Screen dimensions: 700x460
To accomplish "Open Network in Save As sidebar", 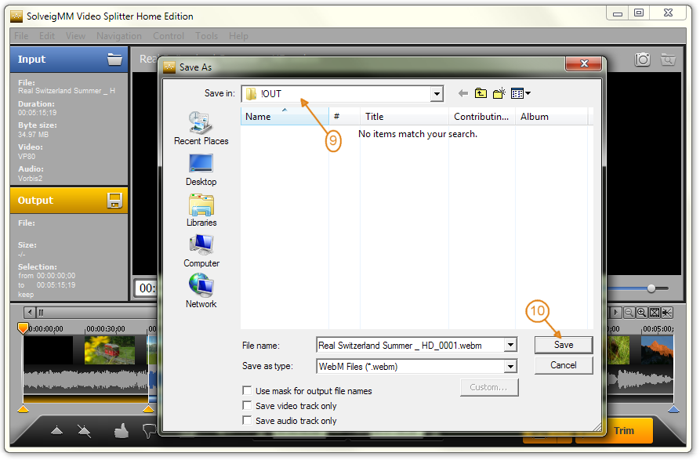I will tap(201, 291).
